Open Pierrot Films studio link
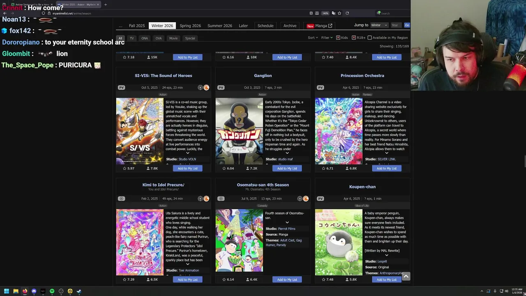526x296 pixels. pos(286,229)
